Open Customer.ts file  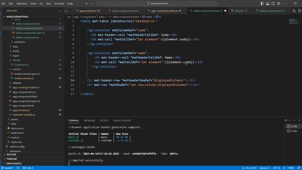(x=21, y=65)
